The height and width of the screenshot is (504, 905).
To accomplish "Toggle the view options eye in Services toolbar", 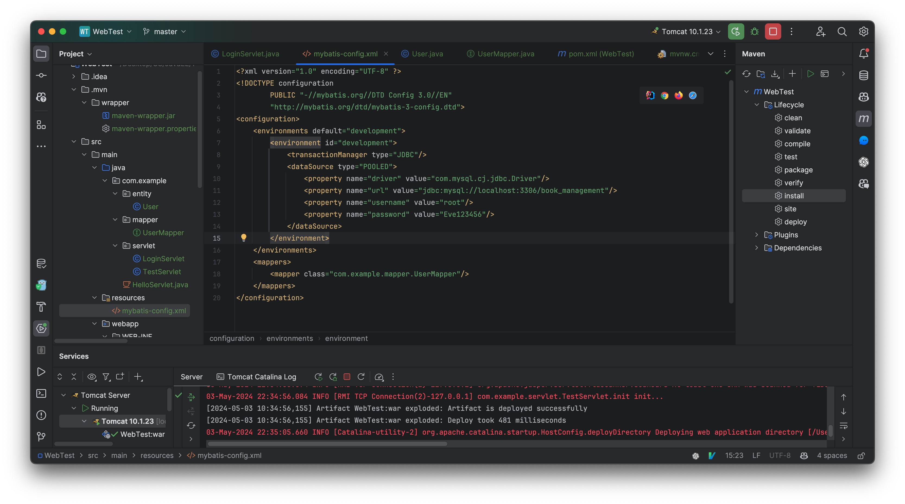I will (x=92, y=377).
